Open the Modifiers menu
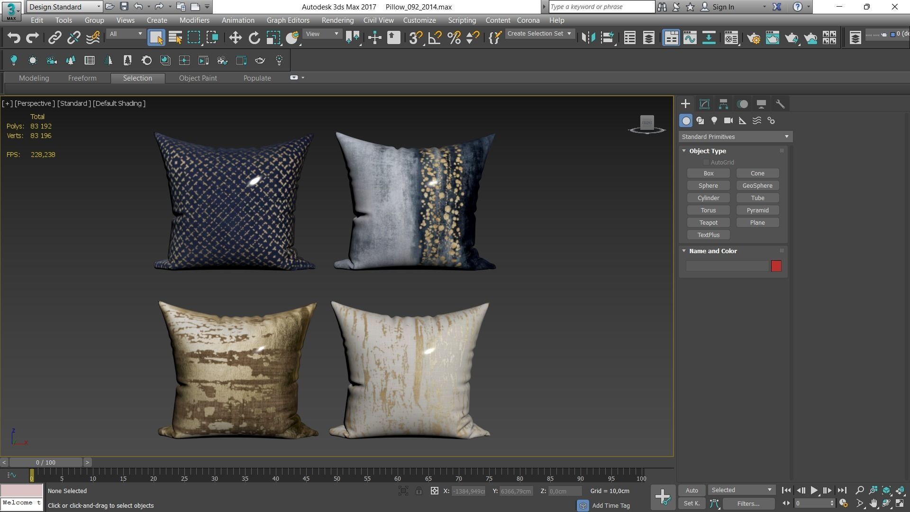 pos(194,20)
